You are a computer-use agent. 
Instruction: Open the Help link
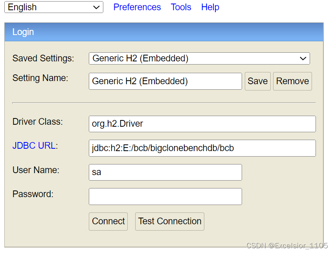click(x=210, y=7)
